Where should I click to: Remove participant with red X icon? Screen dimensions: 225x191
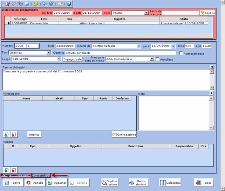(13, 135)
